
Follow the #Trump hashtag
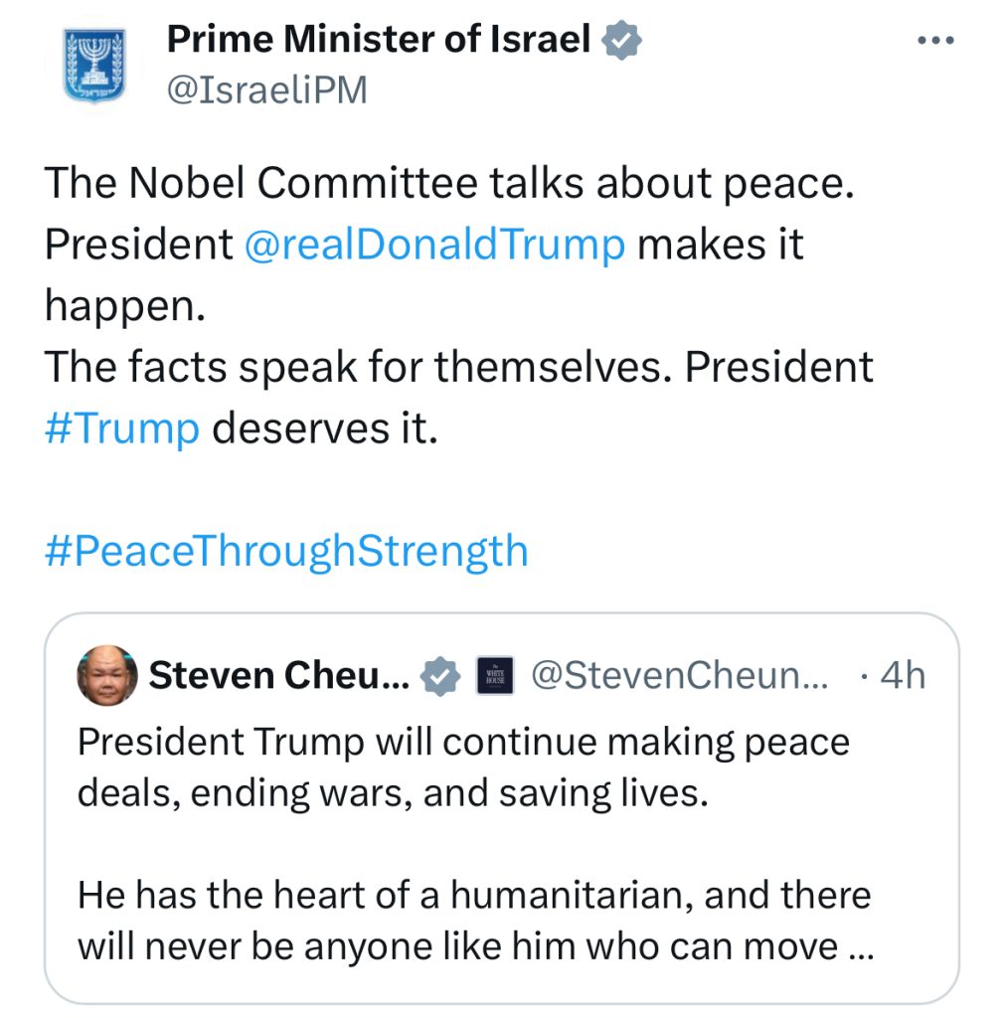pyautogui.click(x=122, y=428)
